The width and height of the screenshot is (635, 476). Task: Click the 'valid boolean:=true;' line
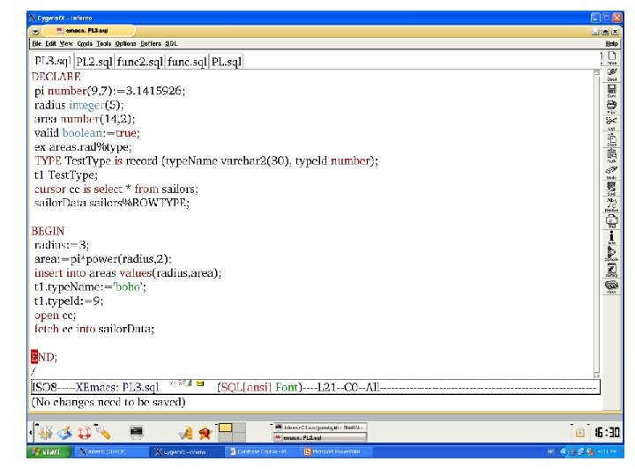(87, 133)
